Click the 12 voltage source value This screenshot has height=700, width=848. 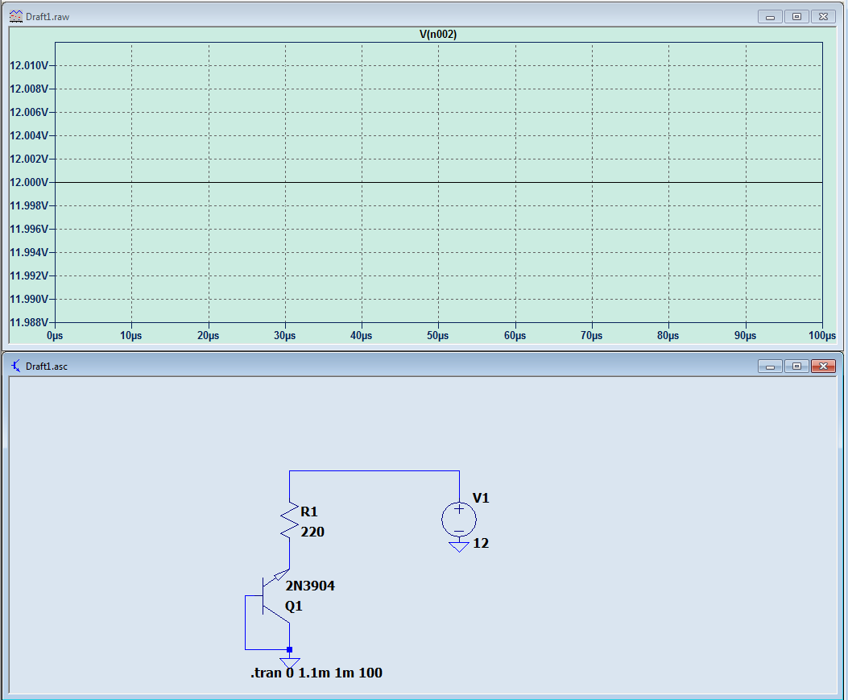click(x=481, y=543)
